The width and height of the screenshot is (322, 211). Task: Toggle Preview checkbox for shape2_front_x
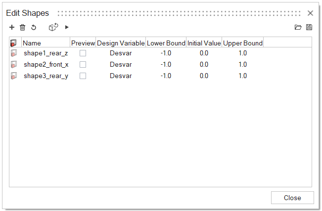click(x=83, y=64)
